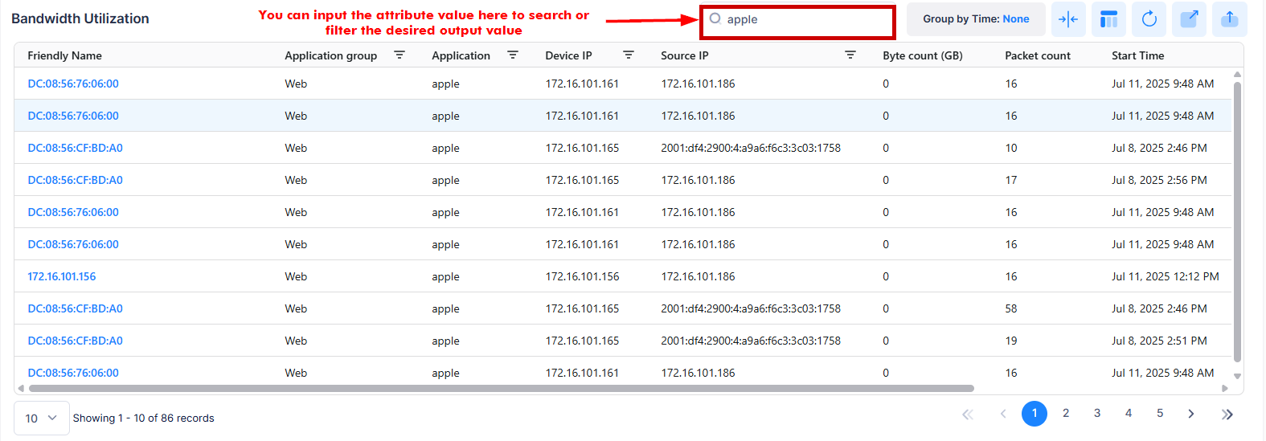This screenshot has height=441, width=1266.
Task: Click the Source IP filter icon
Action: 850,55
